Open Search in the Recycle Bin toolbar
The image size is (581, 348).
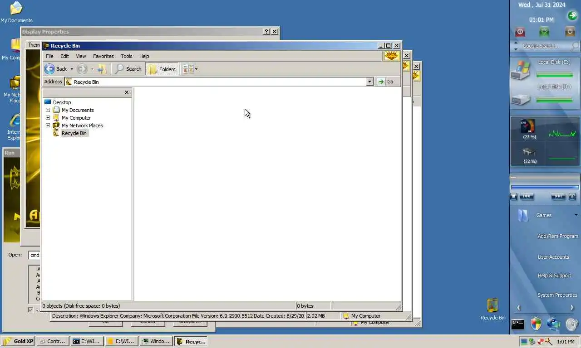click(128, 69)
